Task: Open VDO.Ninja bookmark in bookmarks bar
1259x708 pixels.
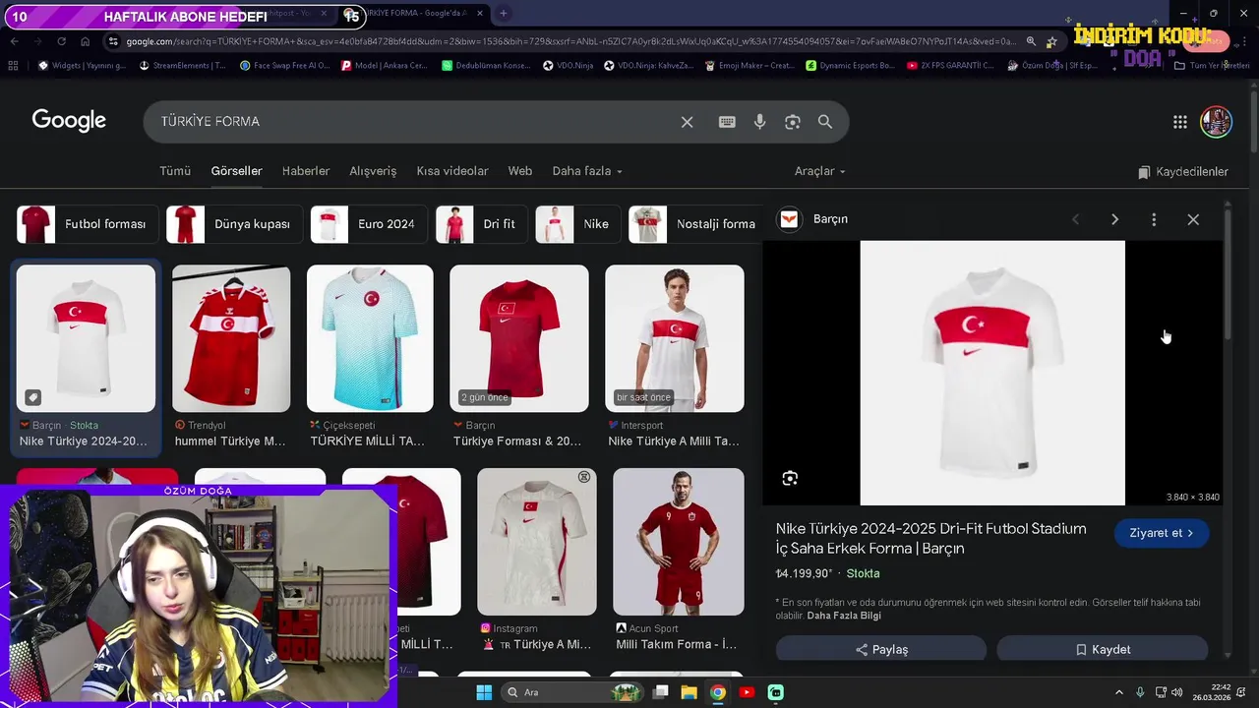Action: tap(569, 66)
